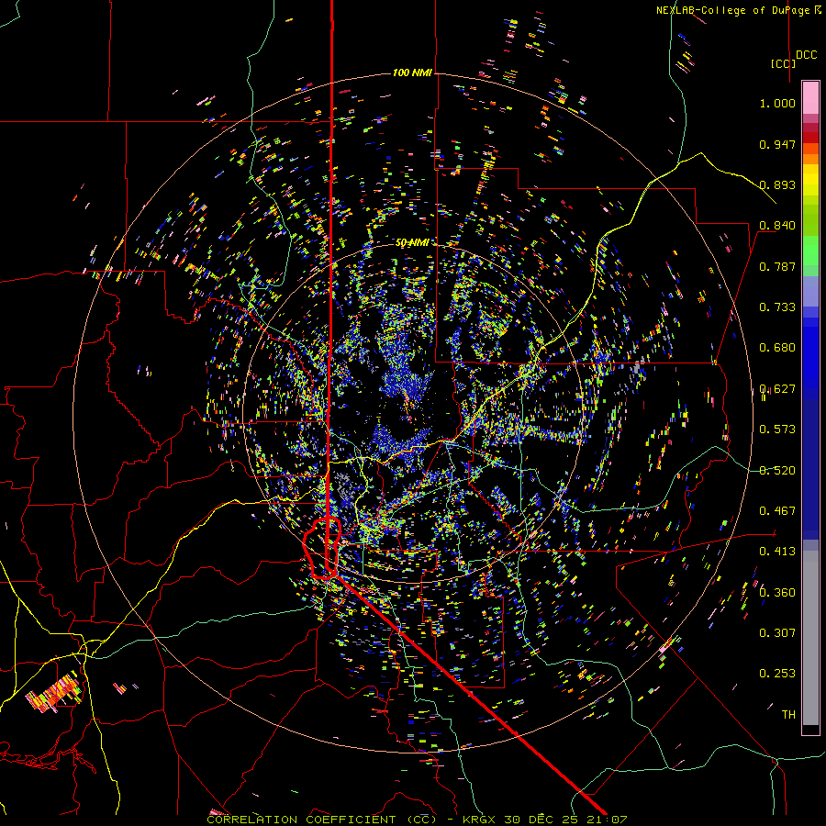Click the 0.733 scale value
This screenshot has height=826, width=826.
pyautogui.click(x=777, y=307)
